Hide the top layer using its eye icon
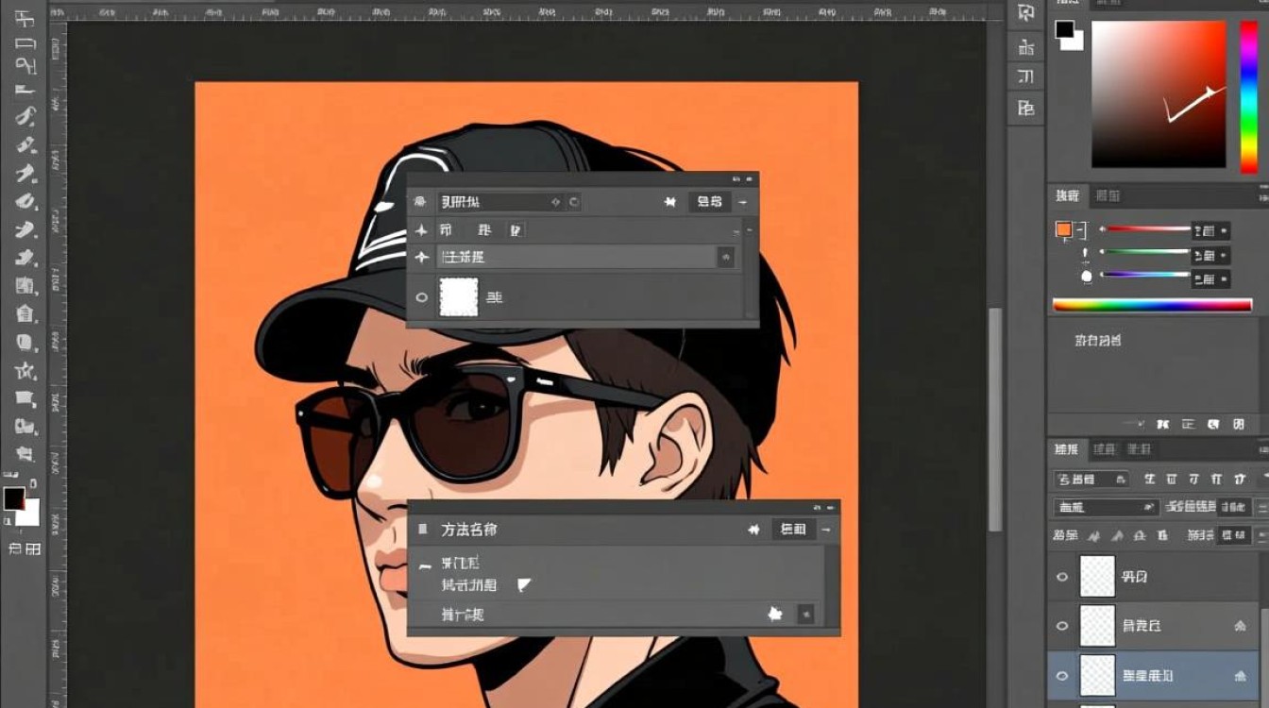 [x=1062, y=576]
